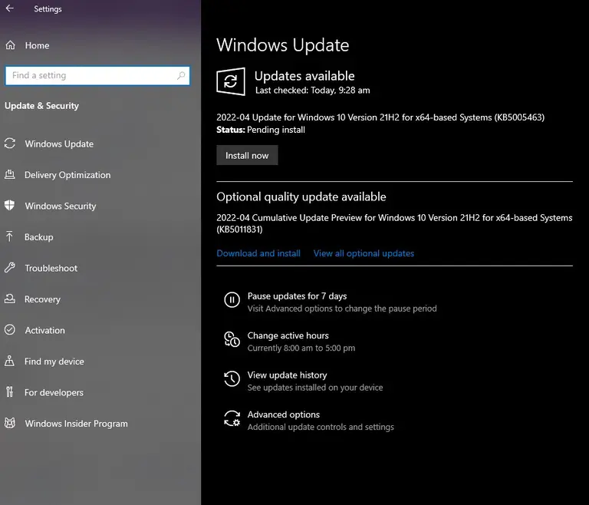Click See updates installed on your device text
589x505 pixels.
tap(314, 388)
